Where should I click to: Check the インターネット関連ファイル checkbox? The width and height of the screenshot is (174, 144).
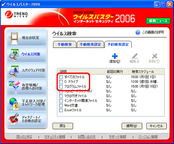click(x=61, y=101)
